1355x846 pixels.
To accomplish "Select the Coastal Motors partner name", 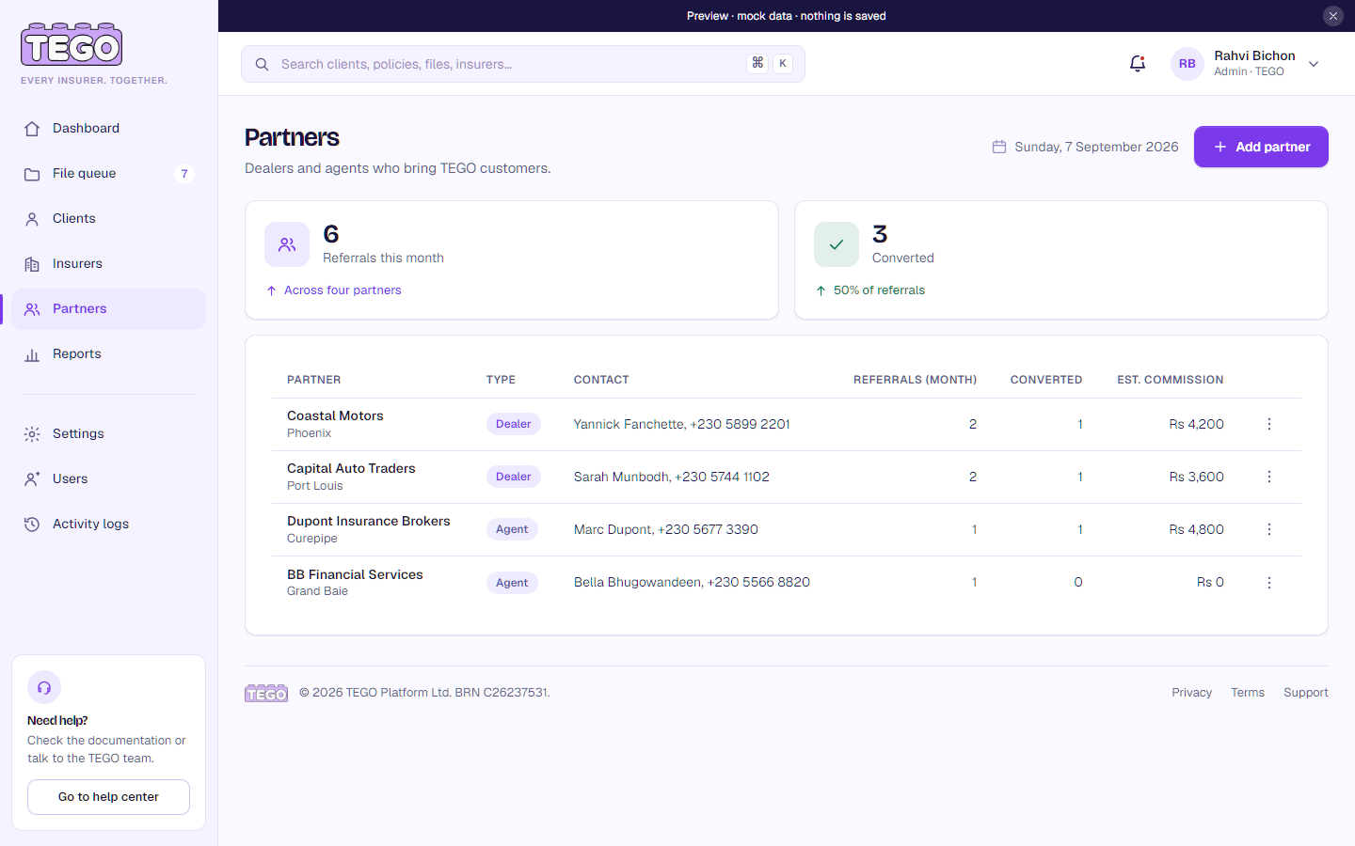I will (x=335, y=415).
